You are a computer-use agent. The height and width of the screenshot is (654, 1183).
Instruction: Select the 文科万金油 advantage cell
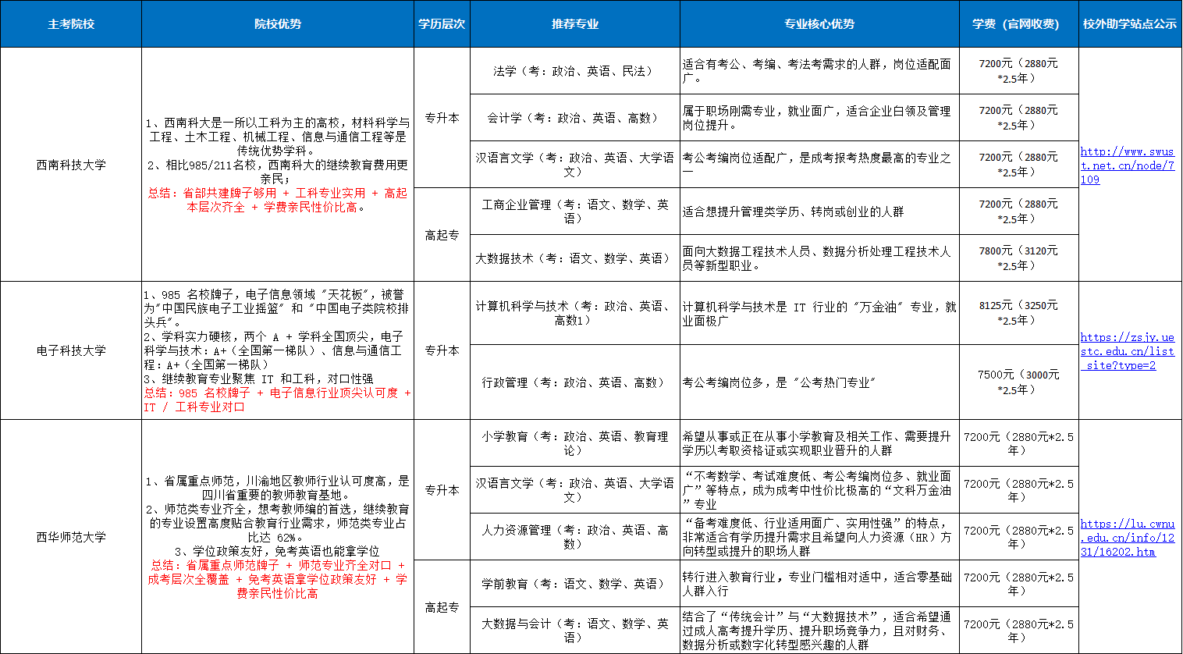pos(819,490)
